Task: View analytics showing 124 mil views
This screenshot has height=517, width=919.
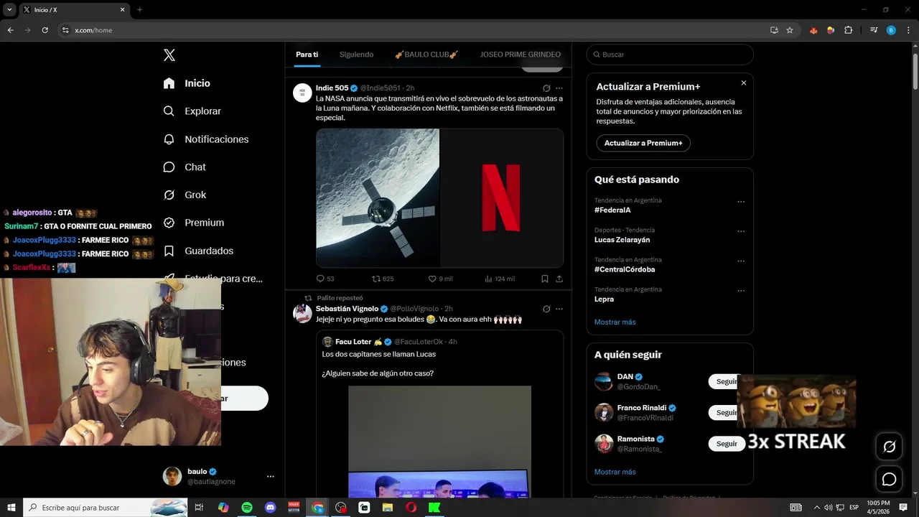Action: pos(500,279)
